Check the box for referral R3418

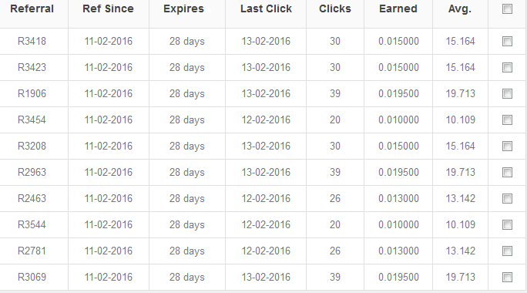(507, 42)
